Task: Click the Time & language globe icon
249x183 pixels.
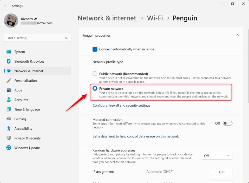Action: click(x=9, y=109)
